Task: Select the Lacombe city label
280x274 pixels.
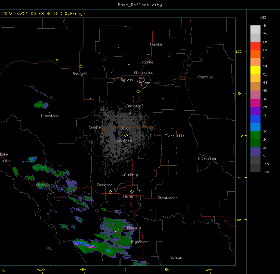Action: tap(146, 62)
